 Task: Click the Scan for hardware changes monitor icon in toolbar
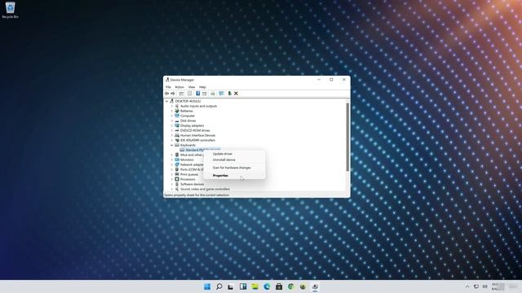[x=221, y=94]
